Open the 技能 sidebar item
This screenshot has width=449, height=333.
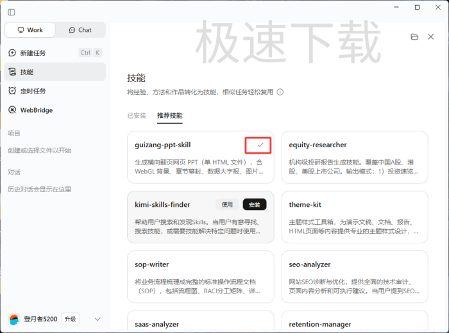click(x=55, y=72)
